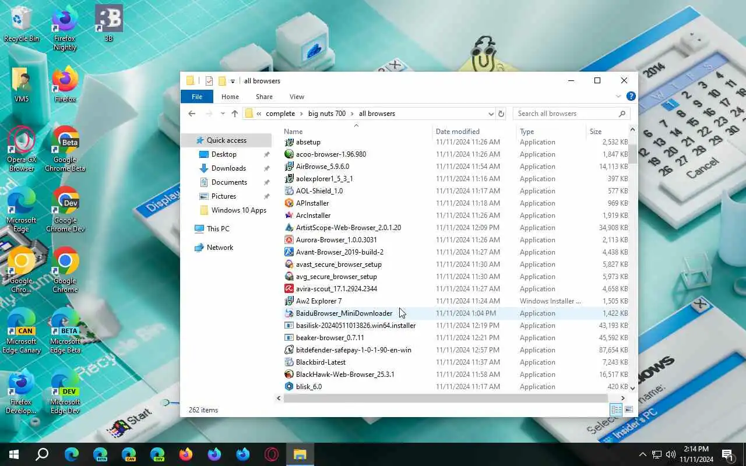Open Customize Quick Access Toolbar dropdown
This screenshot has width=746, height=466.
[x=233, y=81]
